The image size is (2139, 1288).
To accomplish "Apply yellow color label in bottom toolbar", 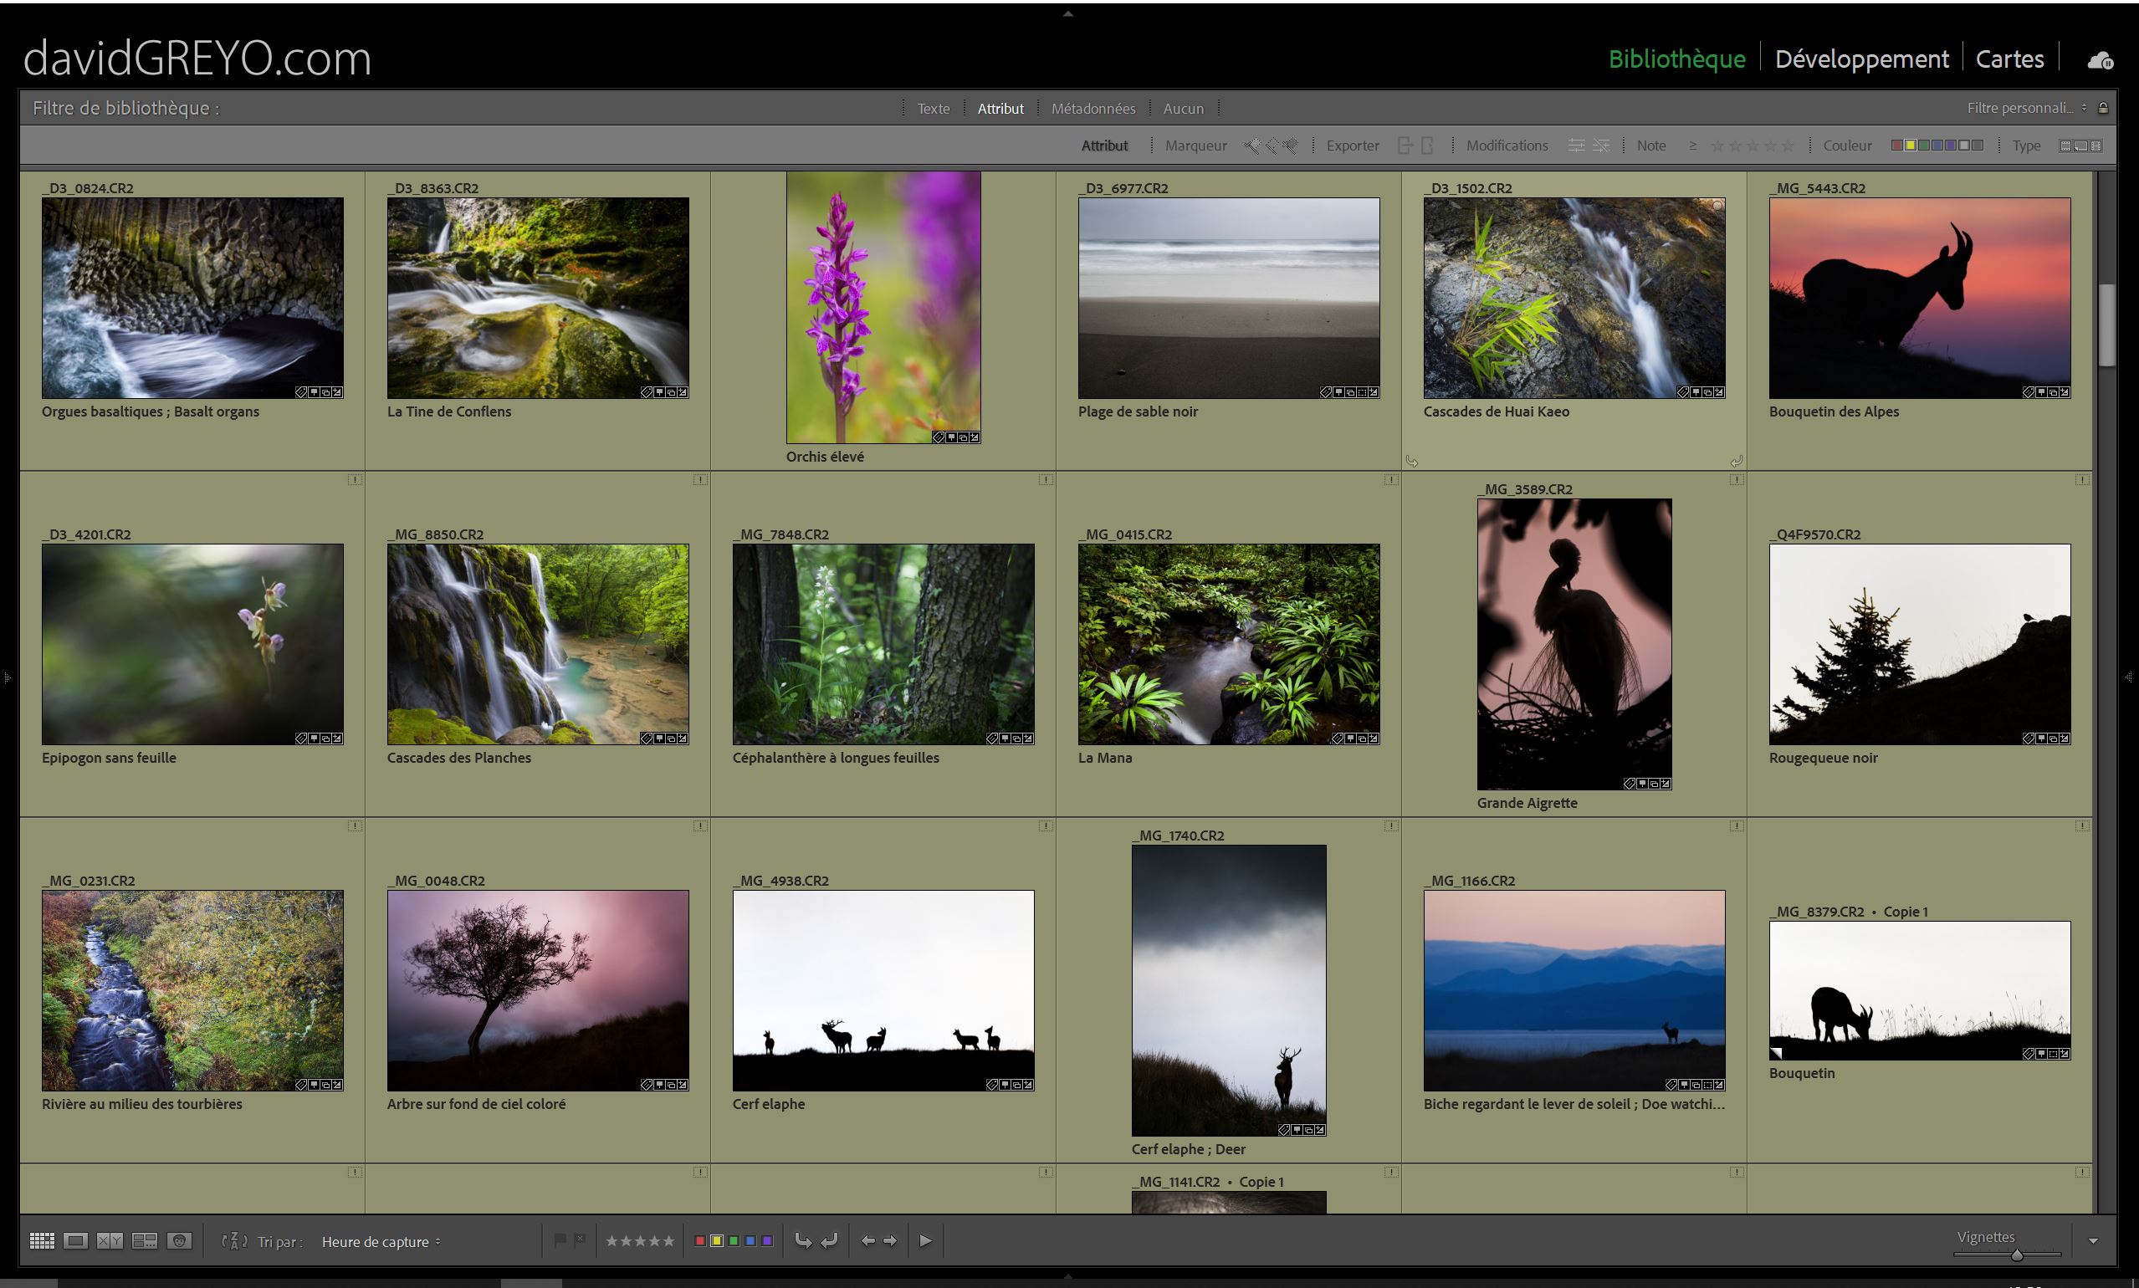I will click(717, 1241).
